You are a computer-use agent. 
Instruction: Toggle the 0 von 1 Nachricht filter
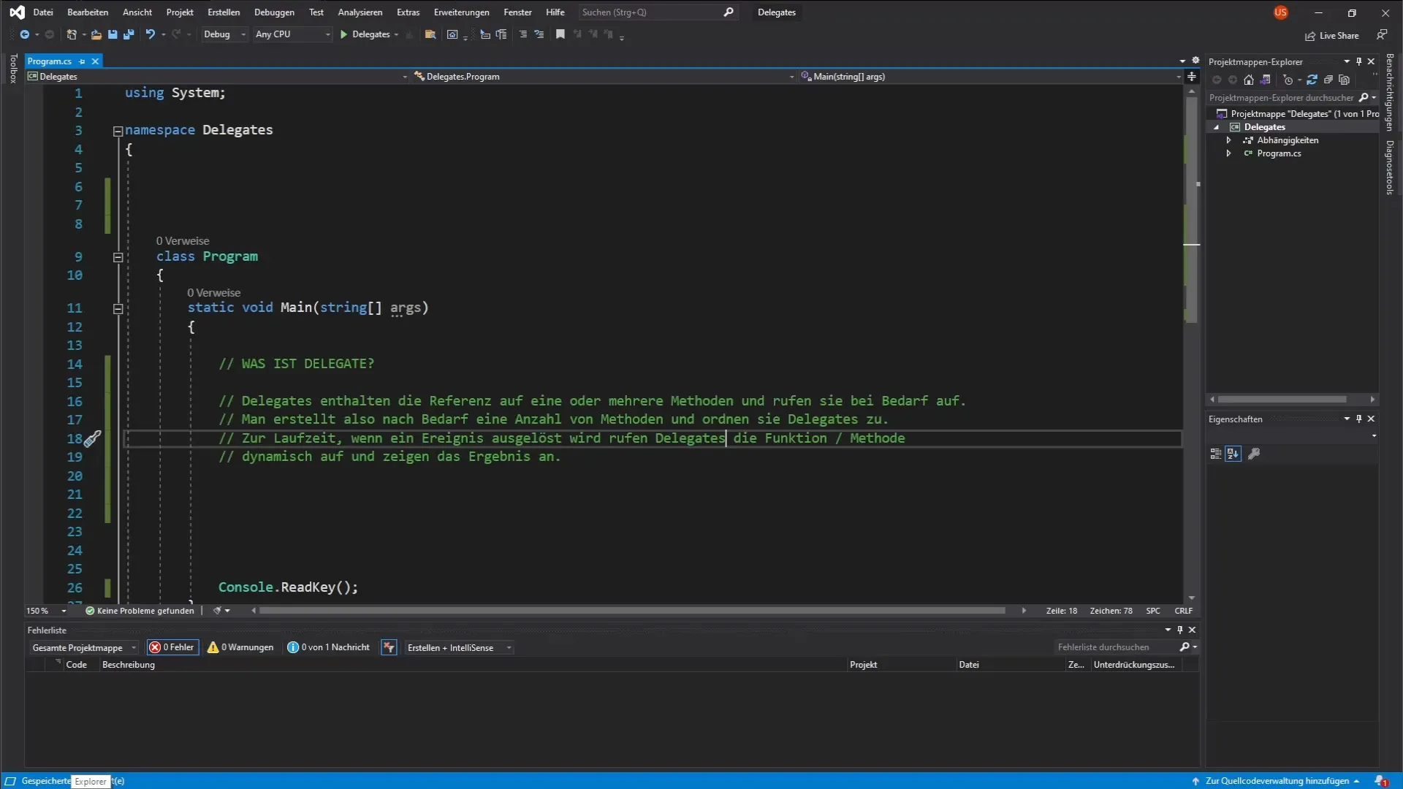[329, 647]
